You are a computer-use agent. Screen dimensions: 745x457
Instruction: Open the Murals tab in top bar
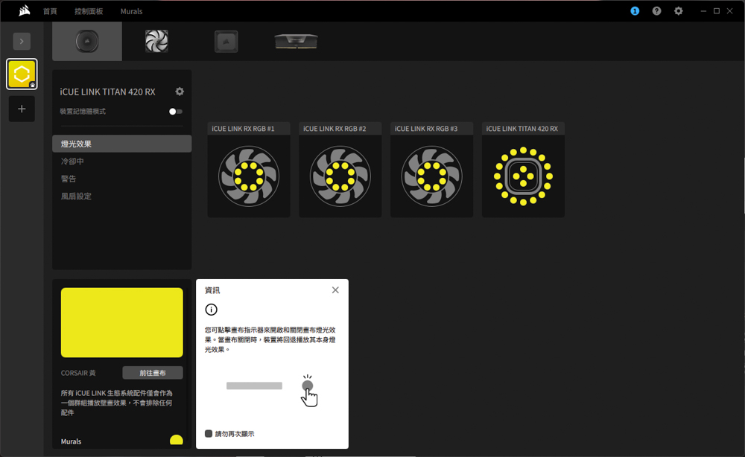132,11
